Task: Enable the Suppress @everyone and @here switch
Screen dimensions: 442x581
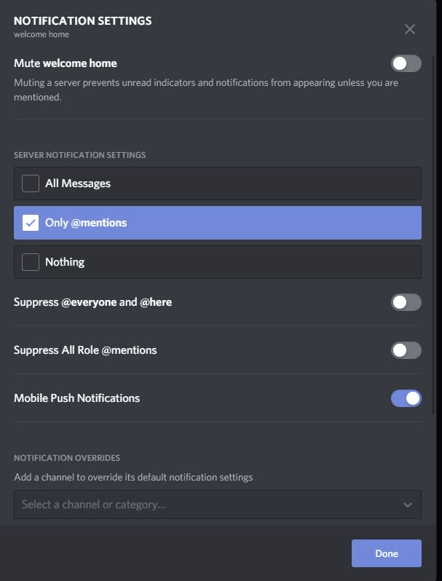Action: coord(406,302)
